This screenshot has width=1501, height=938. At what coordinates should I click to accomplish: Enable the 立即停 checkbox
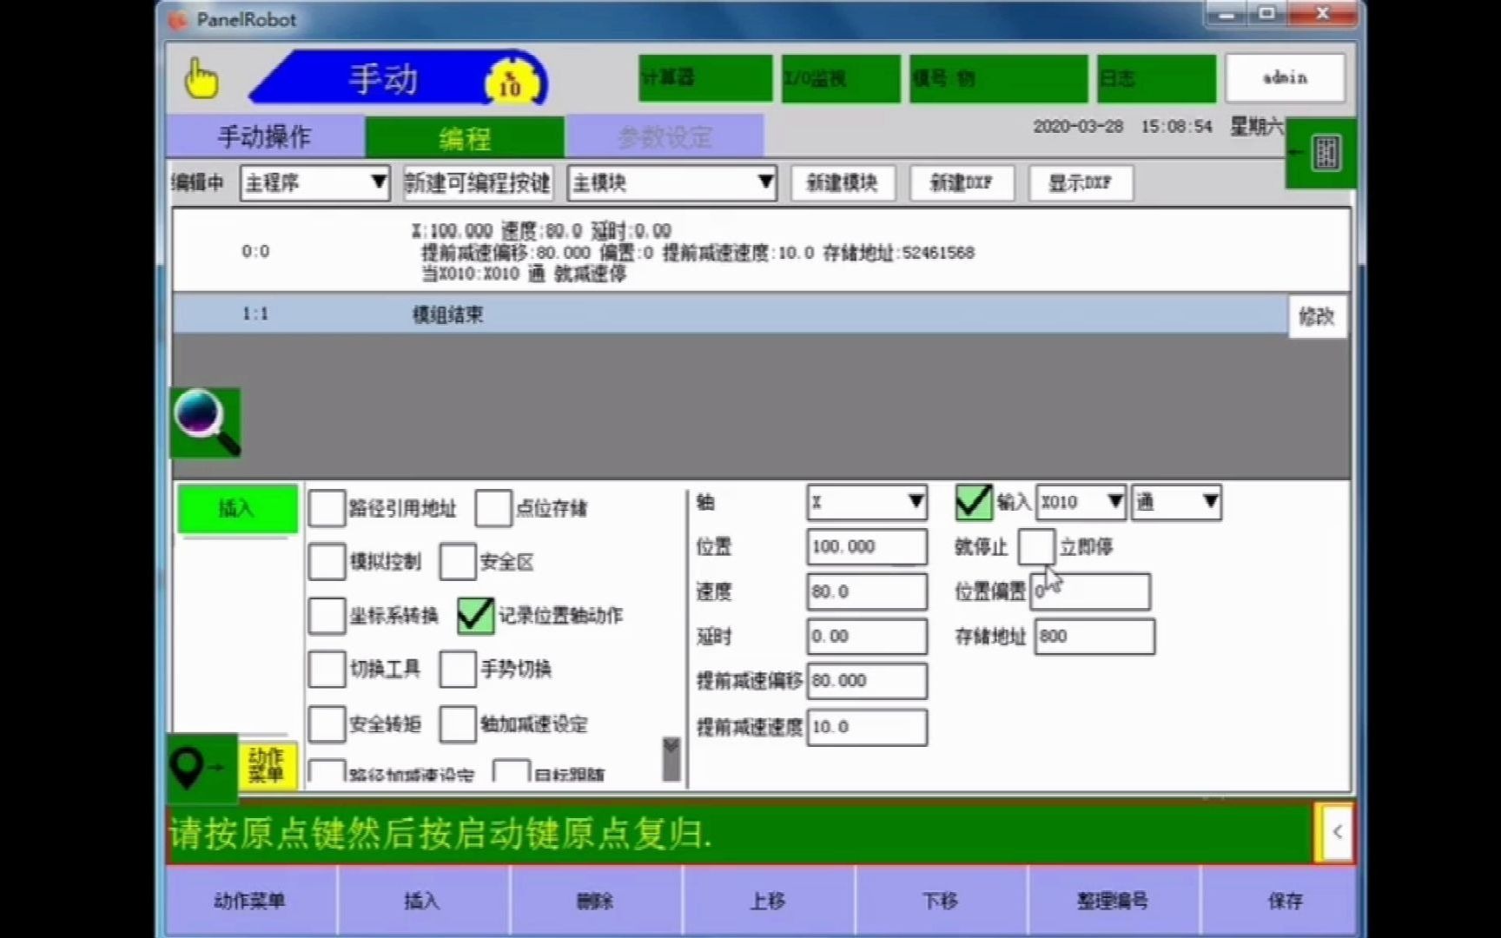click(1035, 546)
